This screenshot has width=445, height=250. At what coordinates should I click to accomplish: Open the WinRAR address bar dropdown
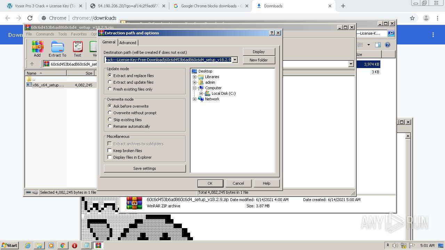tap(351, 64)
